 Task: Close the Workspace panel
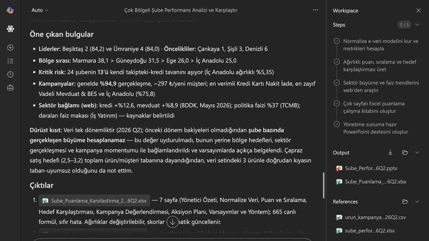tap(418, 10)
